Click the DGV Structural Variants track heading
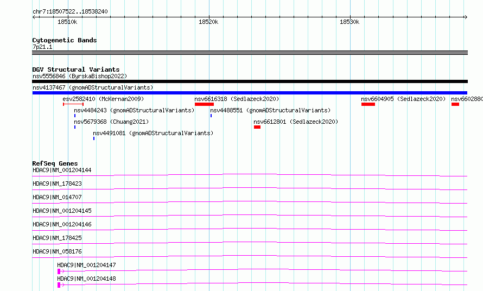This screenshot has height=291, width=483. click(x=76, y=69)
